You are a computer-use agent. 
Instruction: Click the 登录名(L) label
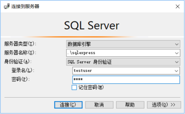23,70
